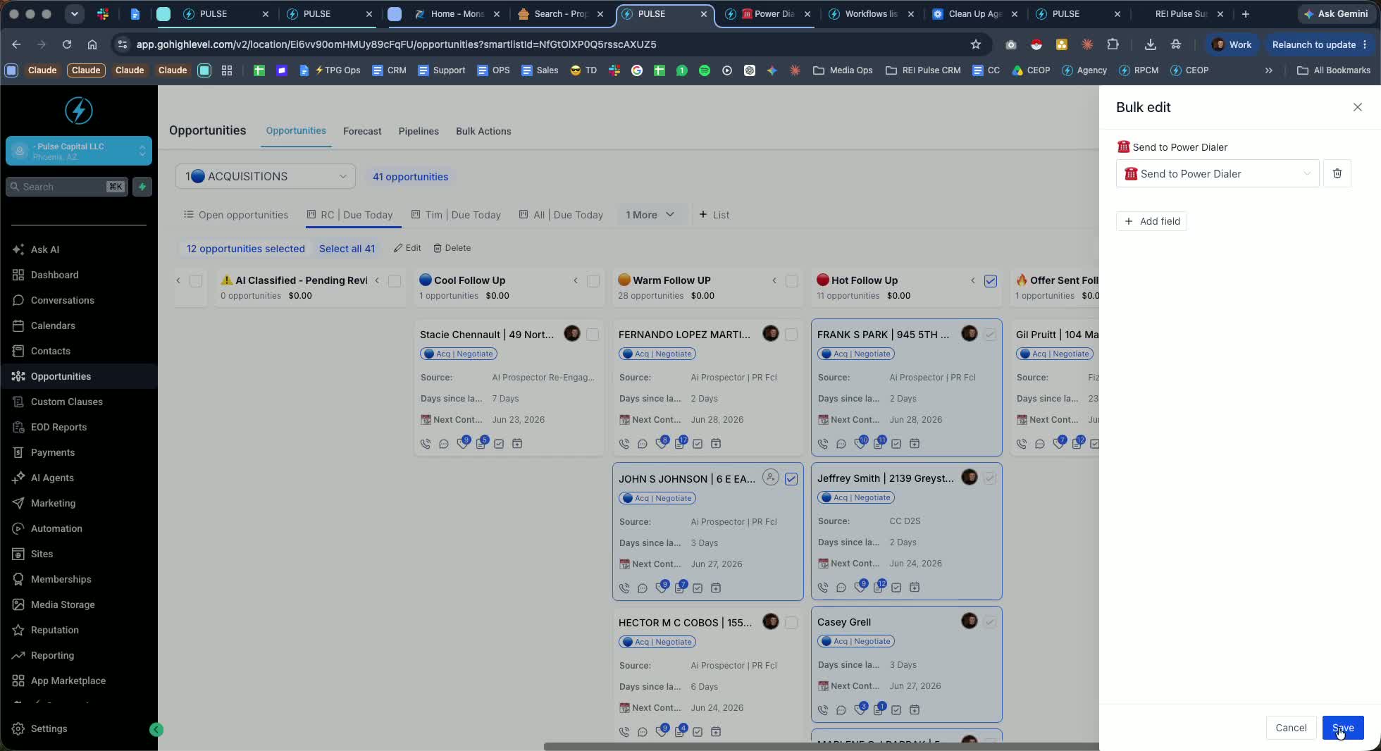Expand the Send to Power Dialer dropdown

[x=1218, y=174]
